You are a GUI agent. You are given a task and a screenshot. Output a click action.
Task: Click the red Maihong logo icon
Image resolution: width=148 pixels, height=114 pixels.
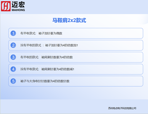pos(6,6)
